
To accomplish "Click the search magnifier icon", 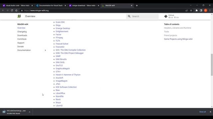I will pos(129,16).
